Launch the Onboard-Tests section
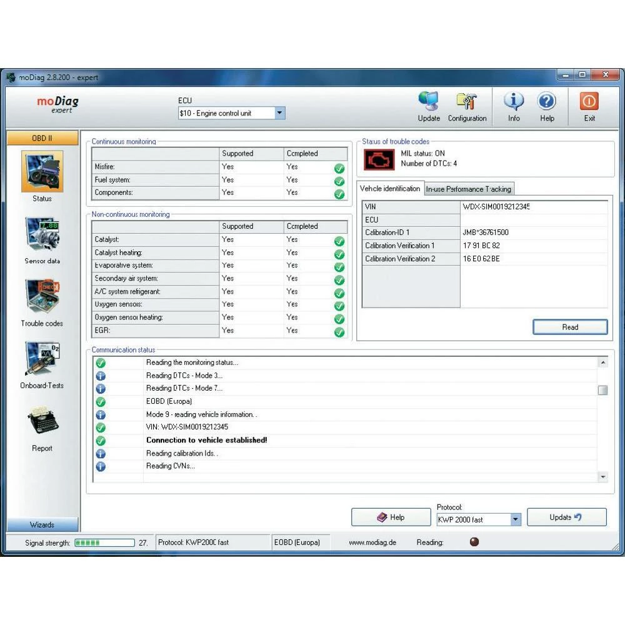Viewport: 625px width, 625px height. click(42, 359)
